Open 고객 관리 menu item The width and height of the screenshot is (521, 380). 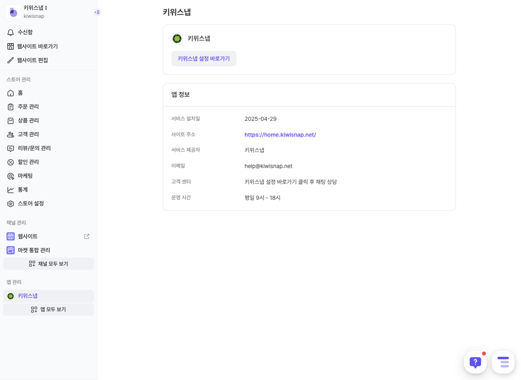pyautogui.click(x=28, y=134)
